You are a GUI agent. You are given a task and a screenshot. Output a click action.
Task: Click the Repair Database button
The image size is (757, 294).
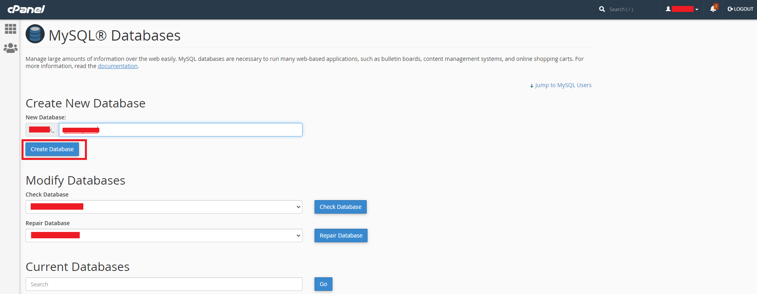[x=341, y=236]
